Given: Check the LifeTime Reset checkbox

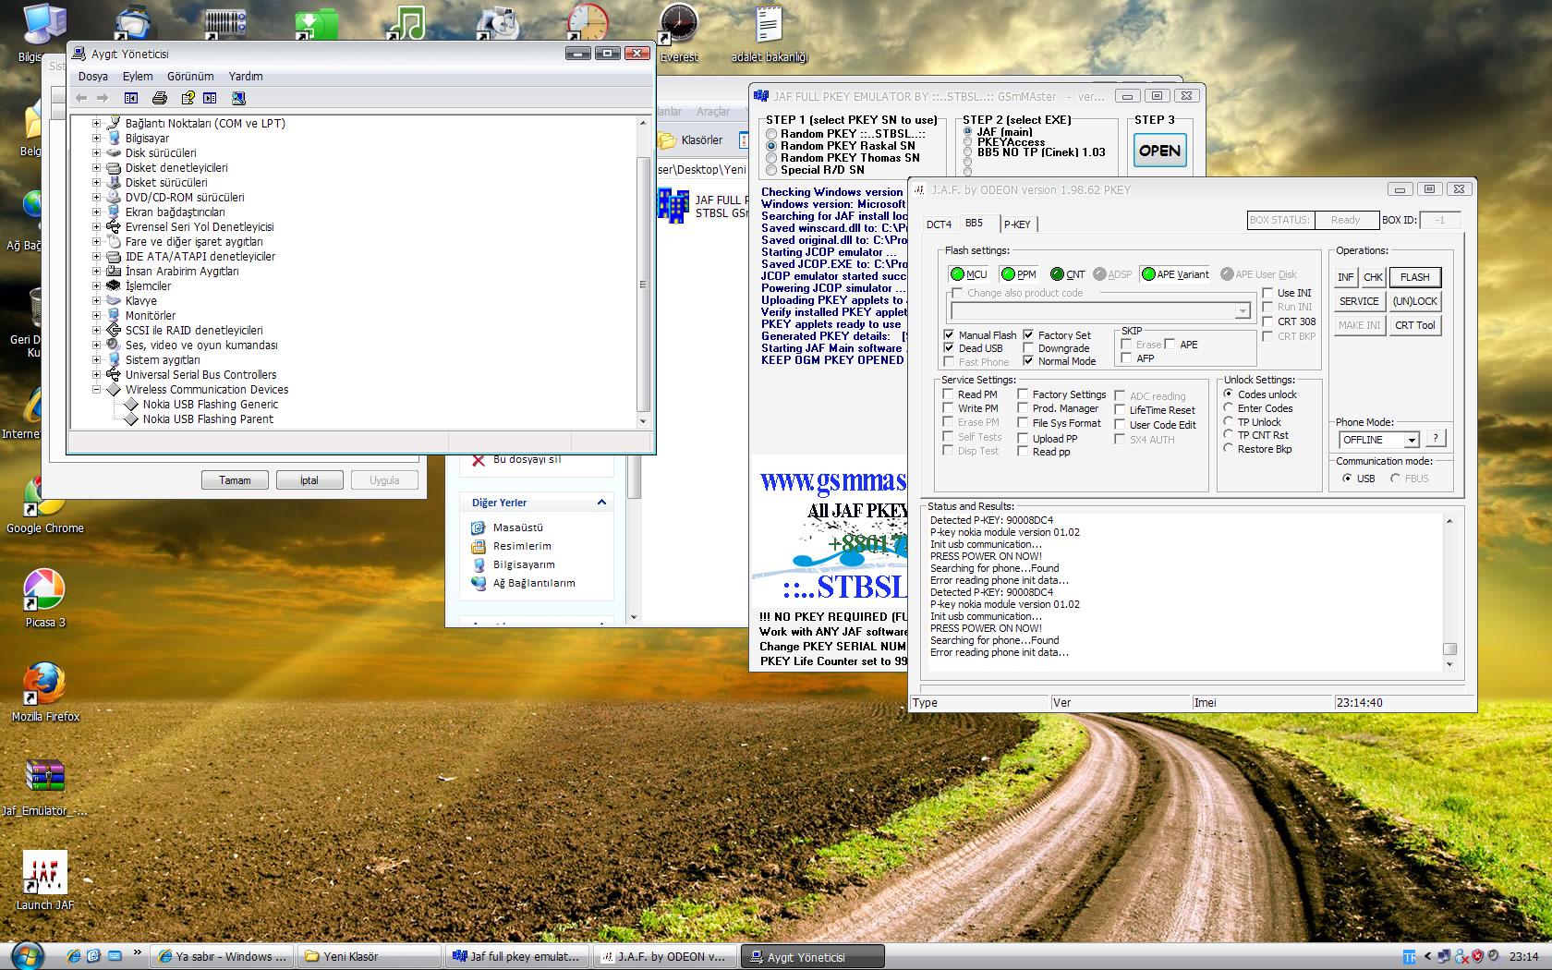Looking at the screenshot, I should pyautogui.click(x=1120, y=410).
